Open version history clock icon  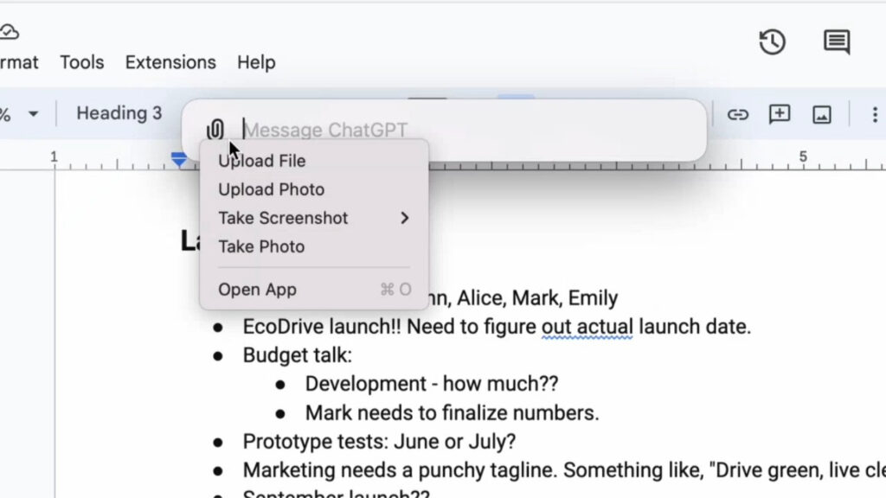[x=772, y=41]
